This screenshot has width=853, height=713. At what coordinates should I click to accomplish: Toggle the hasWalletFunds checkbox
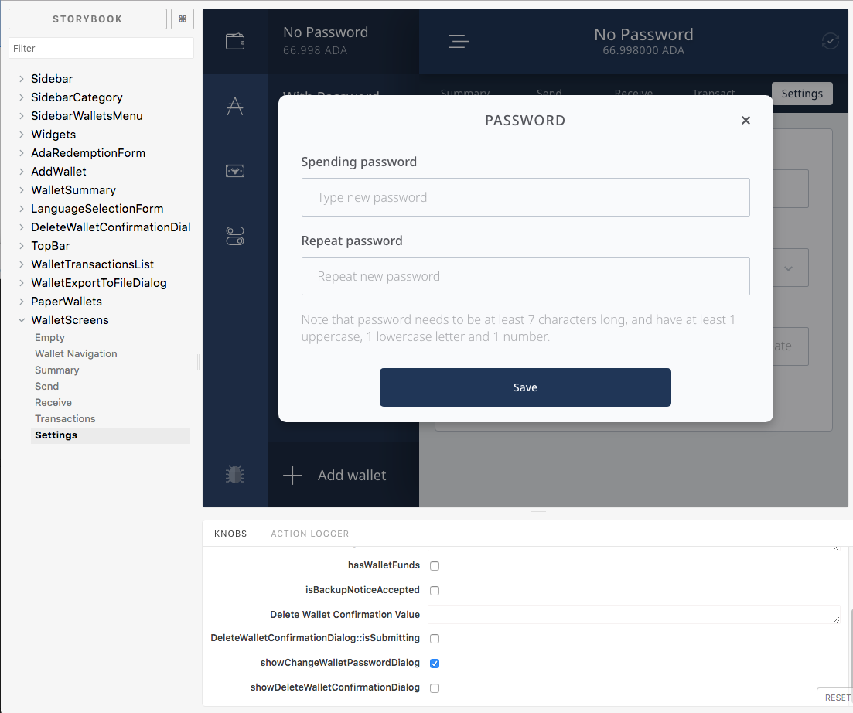(x=435, y=566)
